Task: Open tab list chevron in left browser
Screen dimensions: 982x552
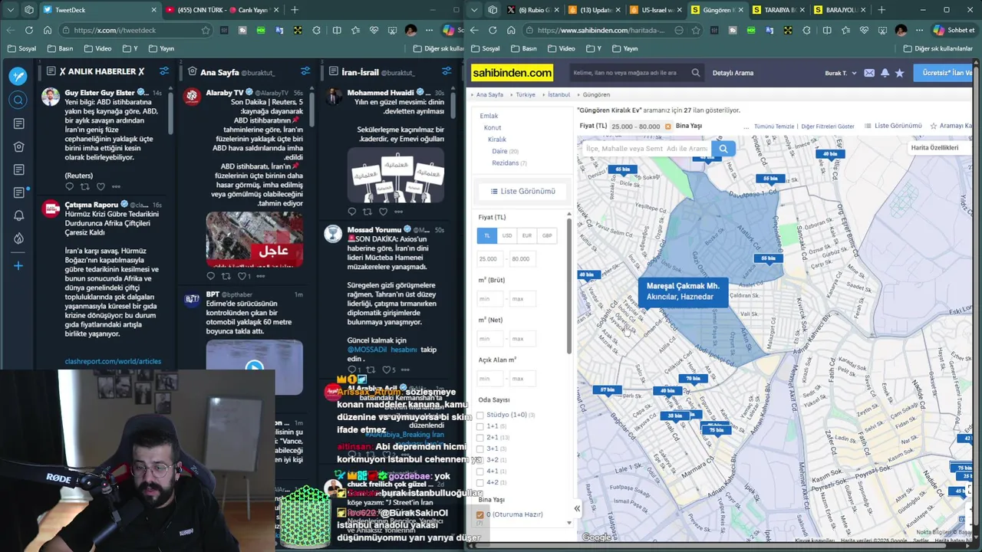Action: (x=10, y=10)
